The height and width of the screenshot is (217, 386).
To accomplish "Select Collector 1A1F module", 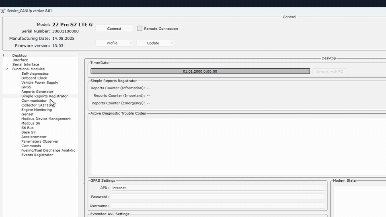I will point(36,105).
